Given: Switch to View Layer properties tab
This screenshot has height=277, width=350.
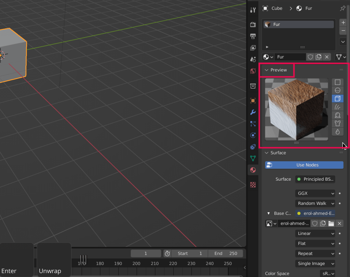Looking at the screenshot, I should (x=253, y=47).
